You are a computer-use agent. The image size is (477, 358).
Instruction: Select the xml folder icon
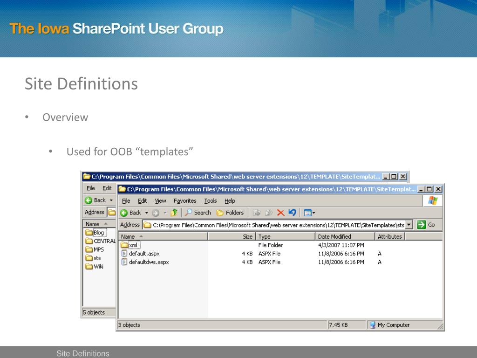124,245
